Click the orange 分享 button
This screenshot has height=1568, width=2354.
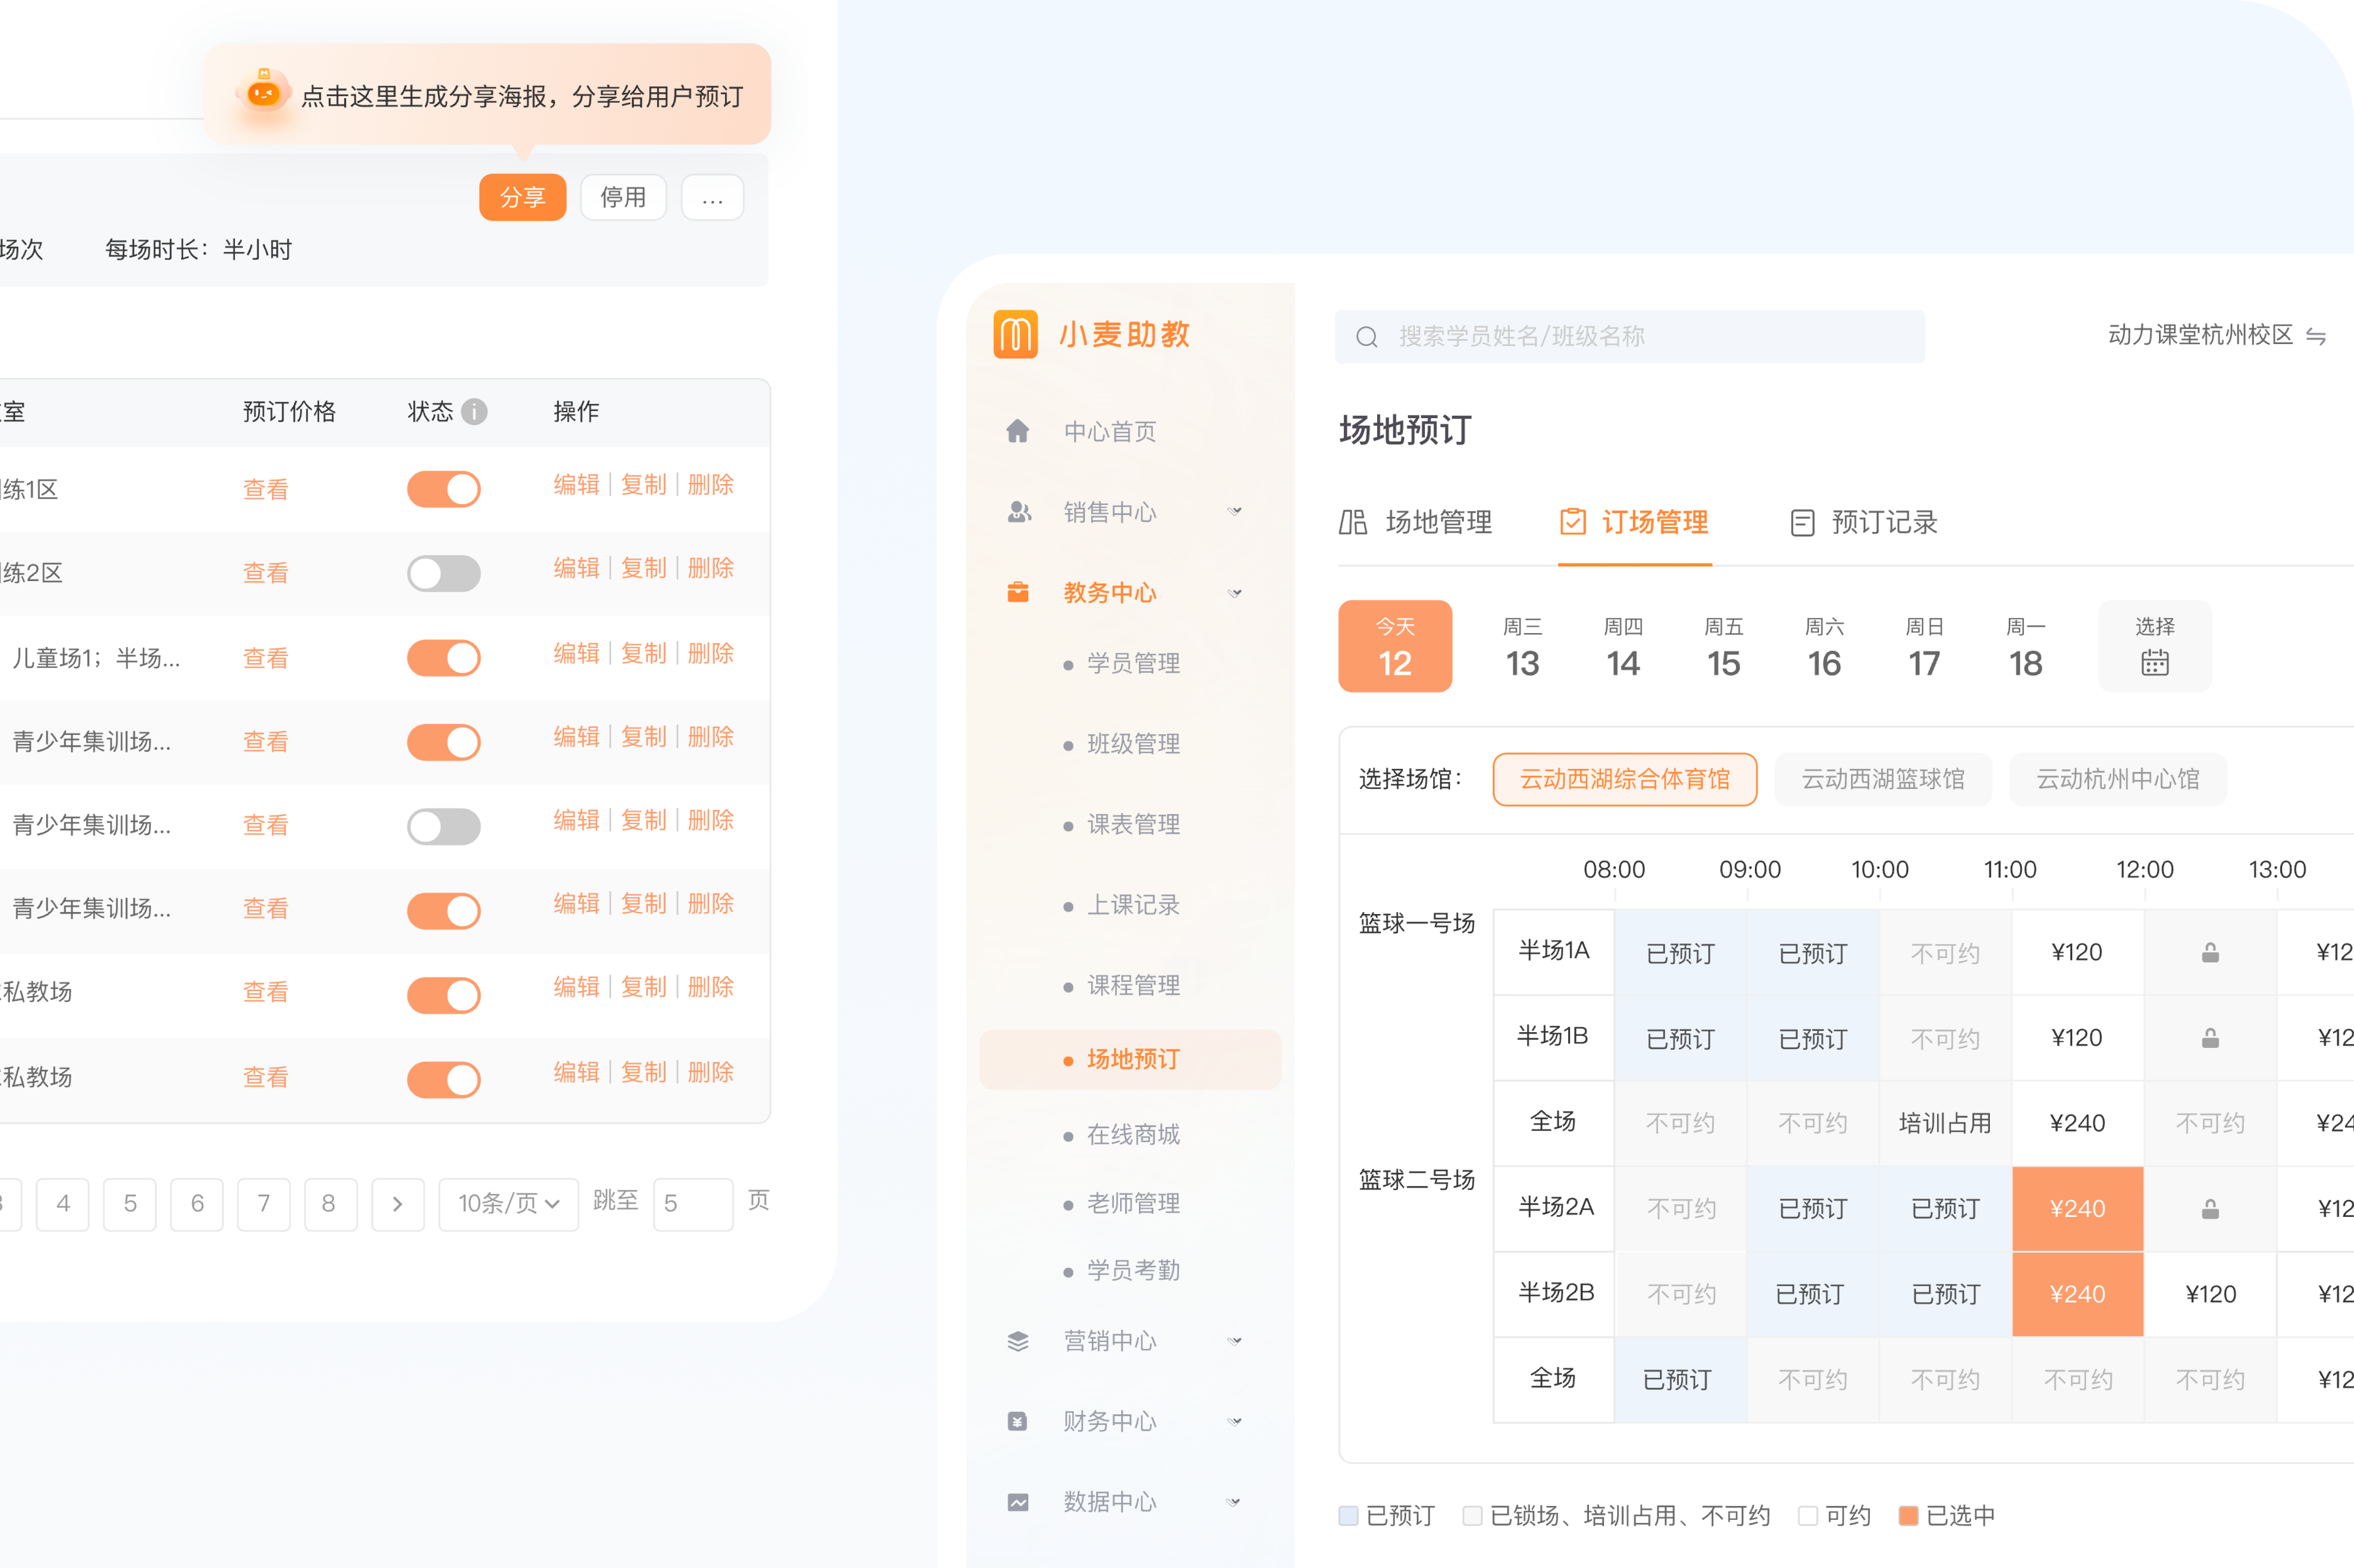pyautogui.click(x=522, y=198)
